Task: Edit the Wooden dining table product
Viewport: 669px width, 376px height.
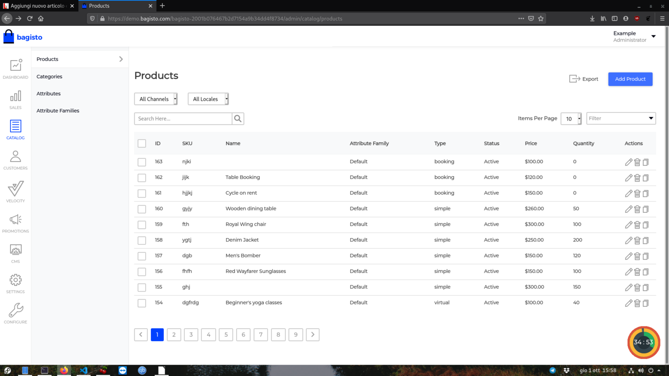Action: point(628,209)
